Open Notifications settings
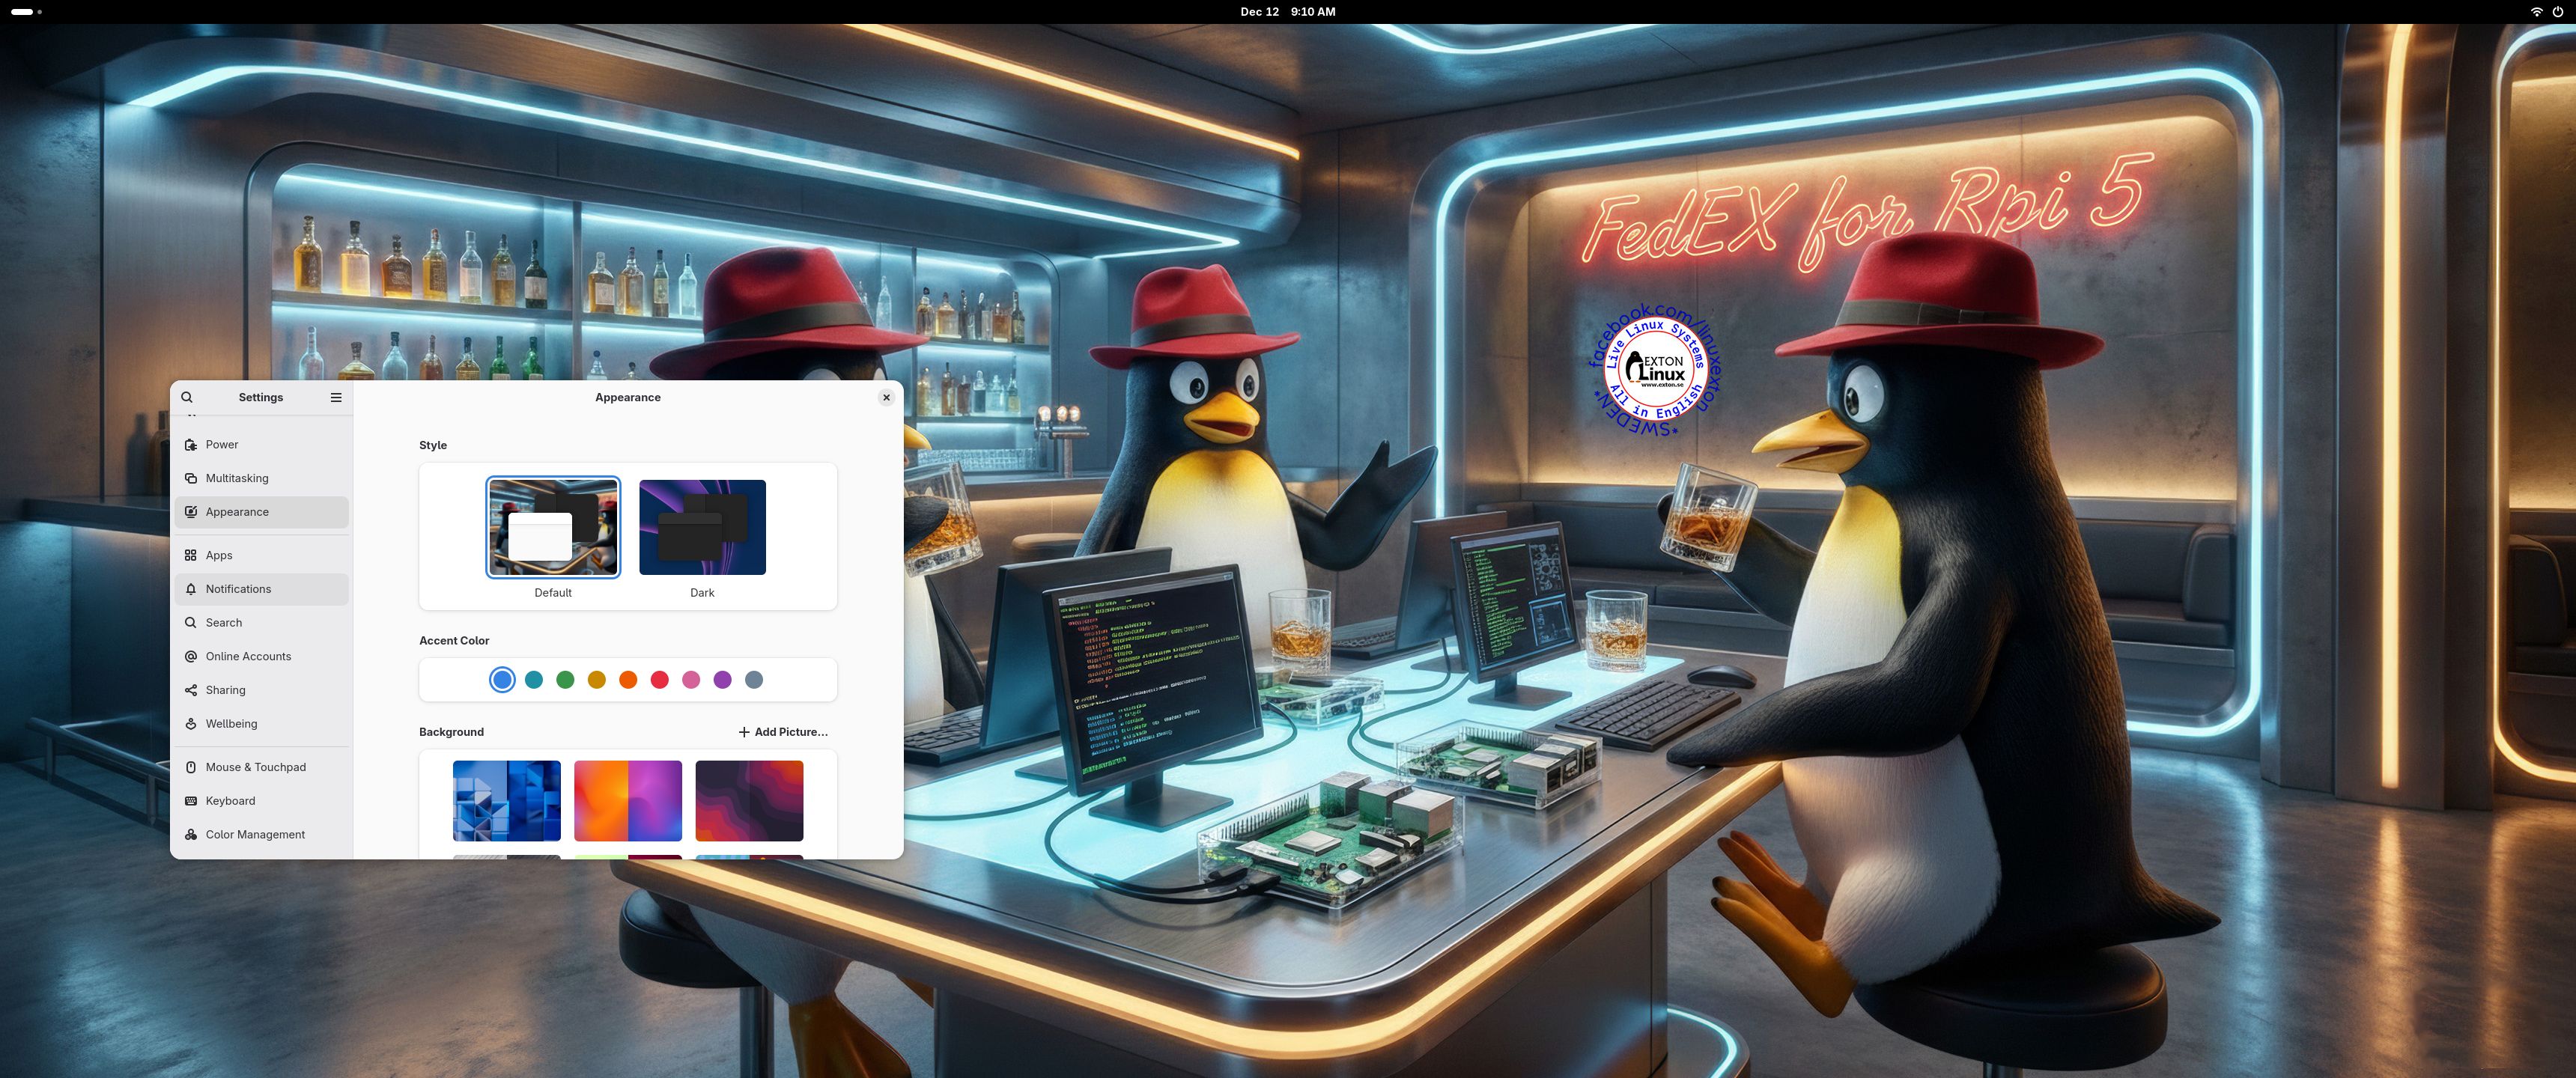Image resolution: width=2576 pixels, height=1078 pixels. (262, 589)
